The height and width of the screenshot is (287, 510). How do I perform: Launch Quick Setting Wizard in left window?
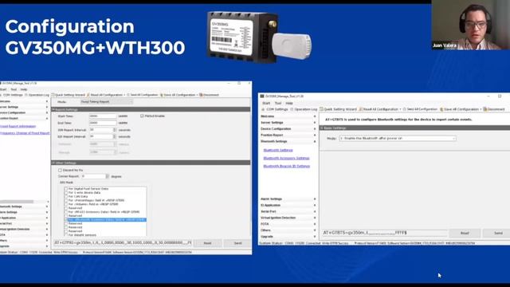[x=68, y=95]
